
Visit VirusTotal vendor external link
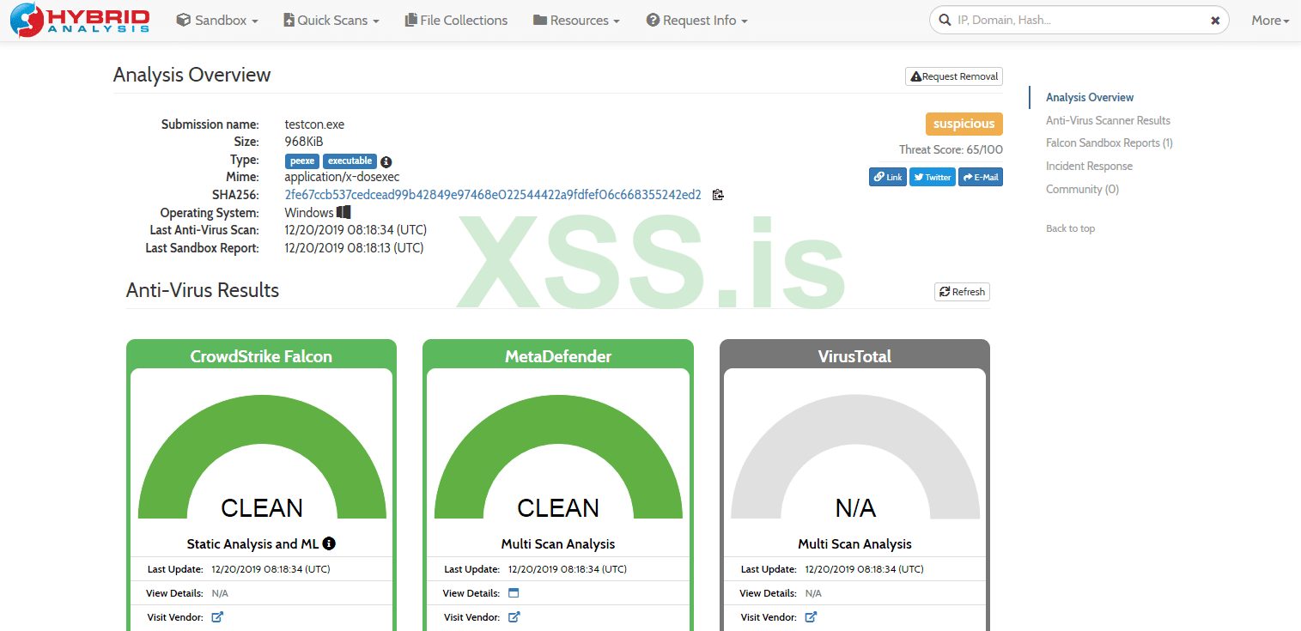point(811,616)
